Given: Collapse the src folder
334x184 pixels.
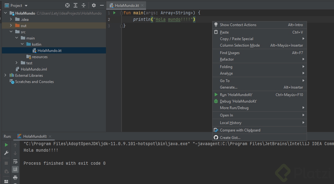Looking at the screenshot, I should click(x=11, y=32).
